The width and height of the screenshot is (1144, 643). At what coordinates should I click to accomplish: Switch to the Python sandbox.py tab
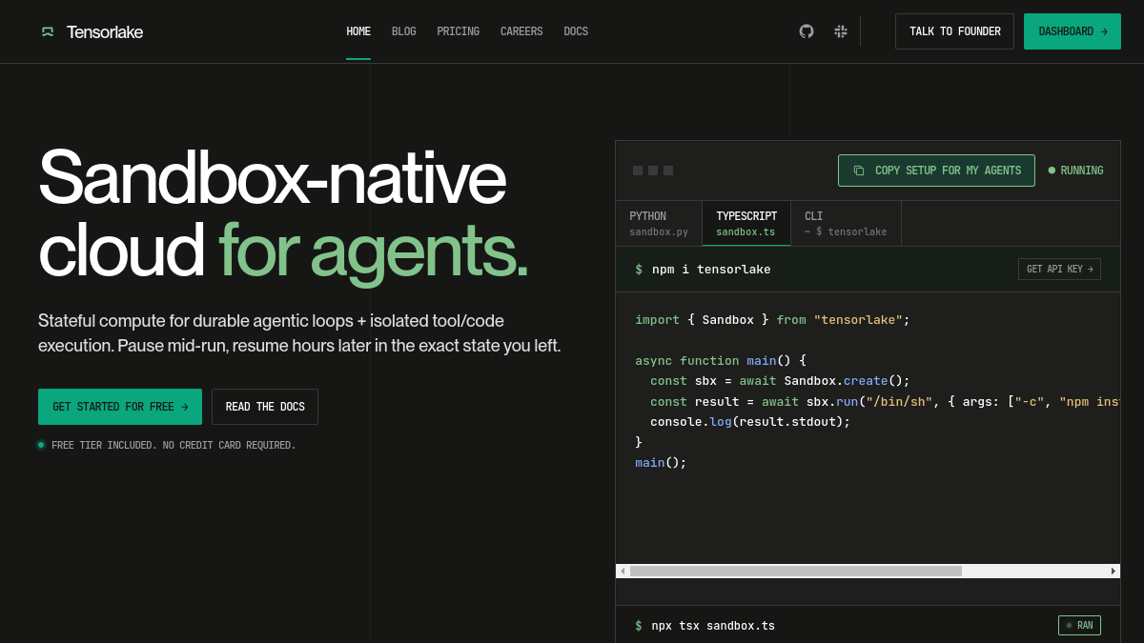(659, 224)
